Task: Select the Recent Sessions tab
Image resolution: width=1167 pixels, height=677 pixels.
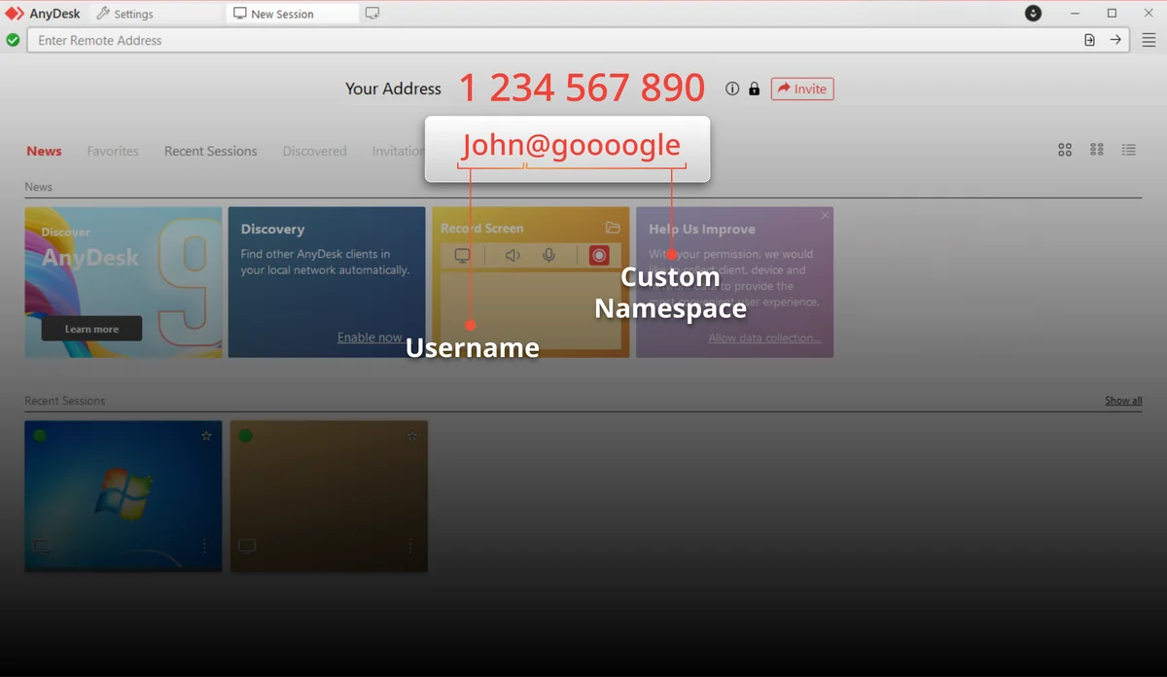Action: pyautogui.click(x=211, y=151)
